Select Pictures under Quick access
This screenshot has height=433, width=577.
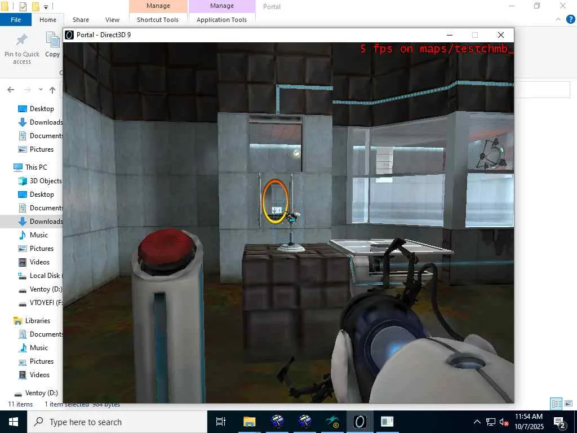coord(41,149)
